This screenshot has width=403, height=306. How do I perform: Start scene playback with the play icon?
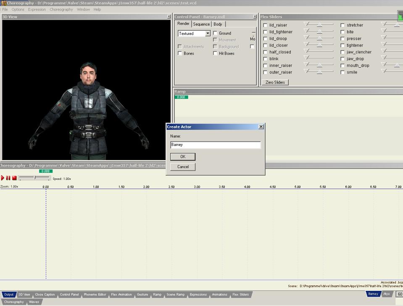pos(3,178)
